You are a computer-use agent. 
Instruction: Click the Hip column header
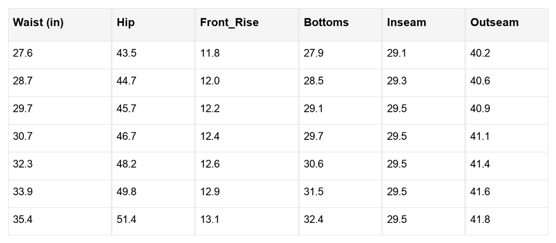(125, 23)
